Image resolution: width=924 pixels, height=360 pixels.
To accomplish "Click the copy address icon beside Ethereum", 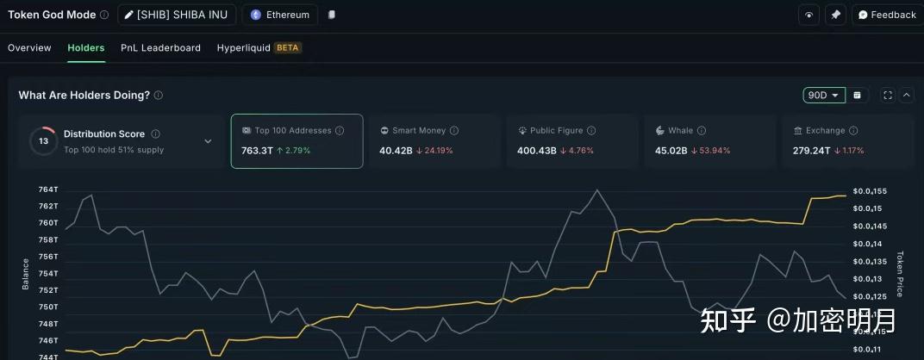I will click(333, 15).
